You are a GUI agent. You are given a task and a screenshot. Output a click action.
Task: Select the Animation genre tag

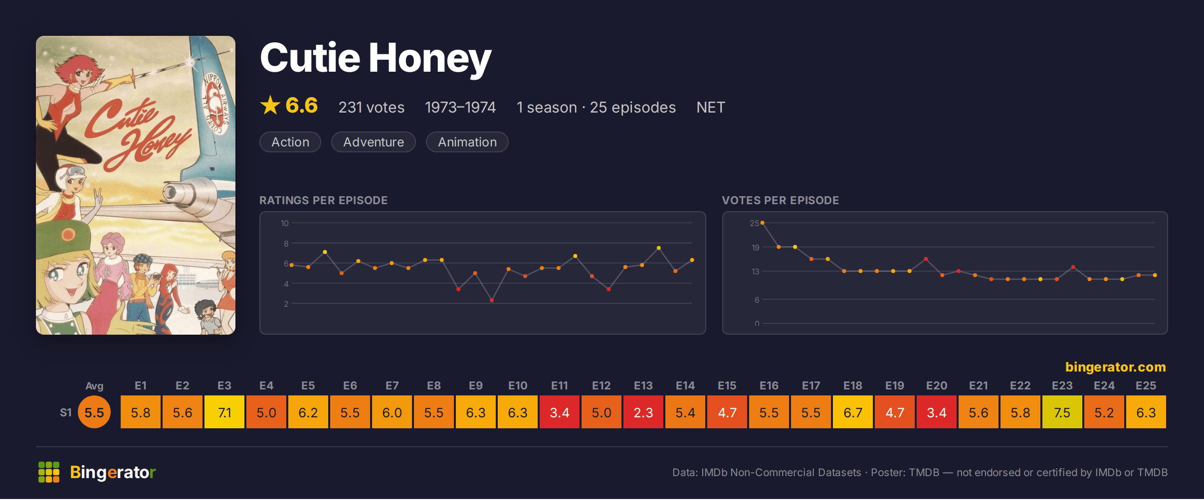[x=467, y=142]
